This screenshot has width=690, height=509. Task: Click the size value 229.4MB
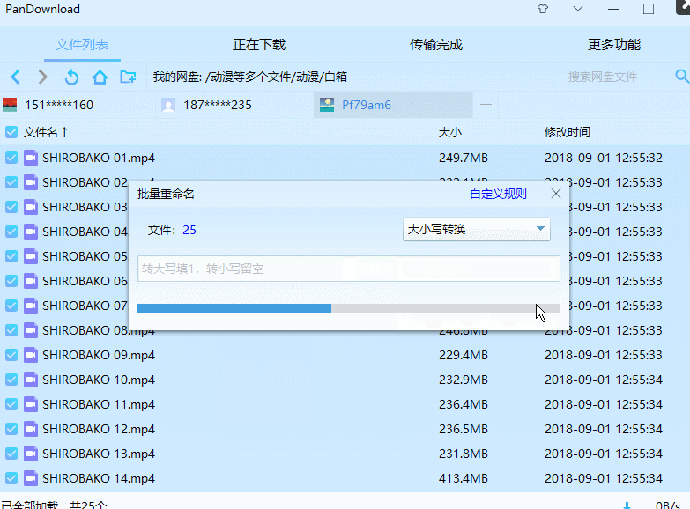[464, 355]
